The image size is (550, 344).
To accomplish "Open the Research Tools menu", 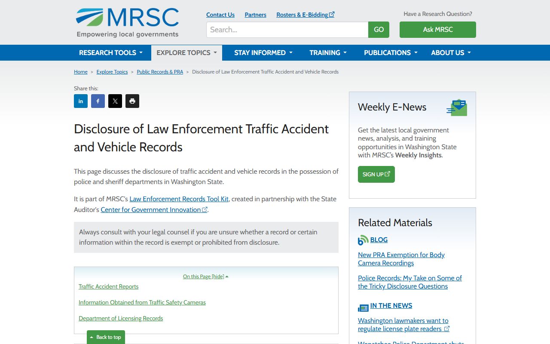I will tap(111, 52).
